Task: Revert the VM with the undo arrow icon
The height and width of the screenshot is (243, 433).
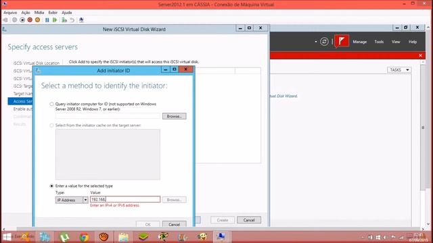Action: tap(72, 20)
